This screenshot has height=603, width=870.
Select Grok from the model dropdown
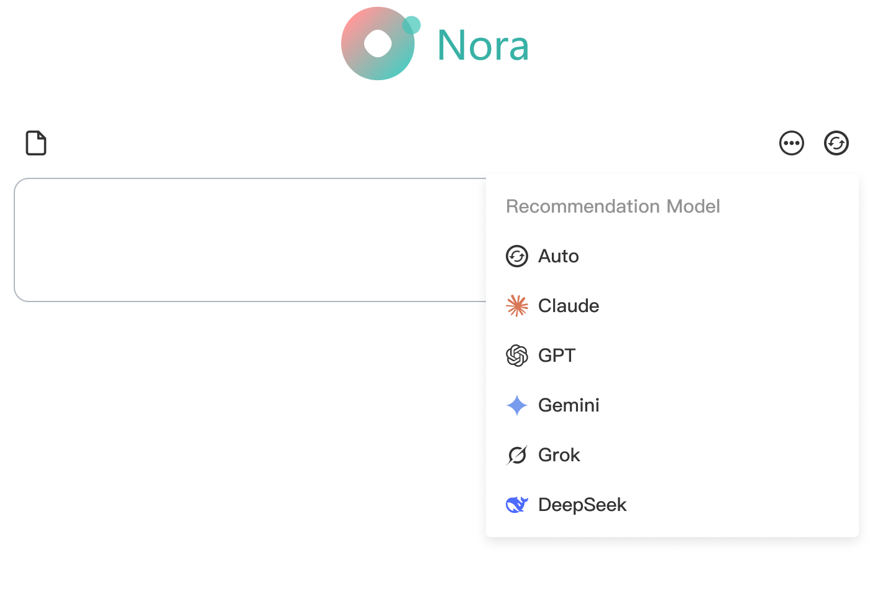(x=559, y=455)
